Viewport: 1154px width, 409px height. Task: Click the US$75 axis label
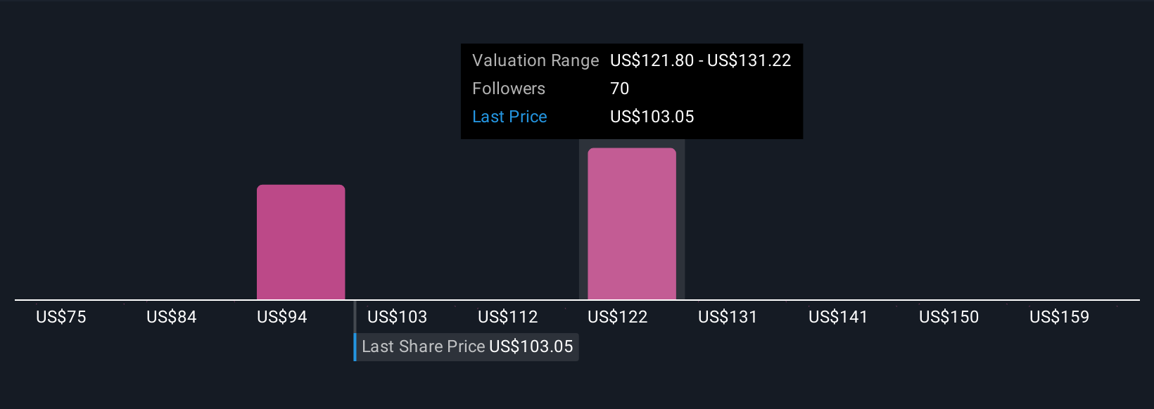[61, 317]
